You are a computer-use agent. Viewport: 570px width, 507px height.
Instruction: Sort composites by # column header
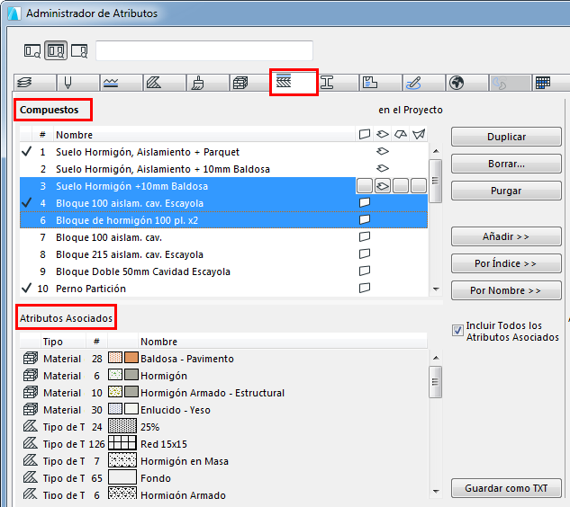[42, 135]
